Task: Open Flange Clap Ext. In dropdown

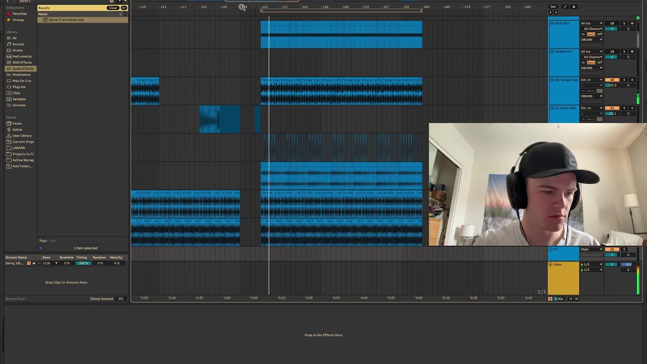Action: click(x=591, y=80)
